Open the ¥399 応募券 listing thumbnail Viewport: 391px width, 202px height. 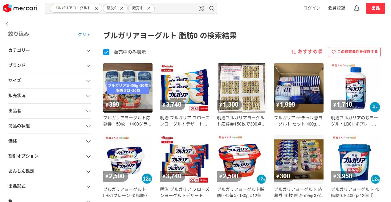coord(128,88)
